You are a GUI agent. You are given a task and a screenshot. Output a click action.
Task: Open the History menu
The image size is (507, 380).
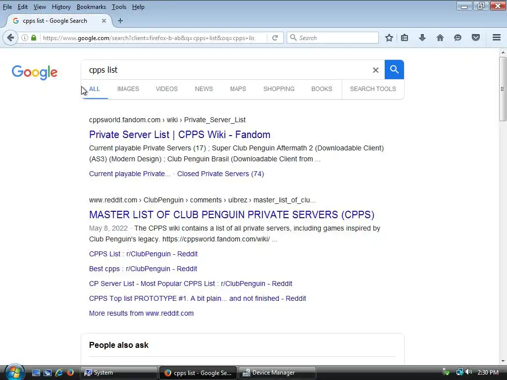click(x=61, y=7)
